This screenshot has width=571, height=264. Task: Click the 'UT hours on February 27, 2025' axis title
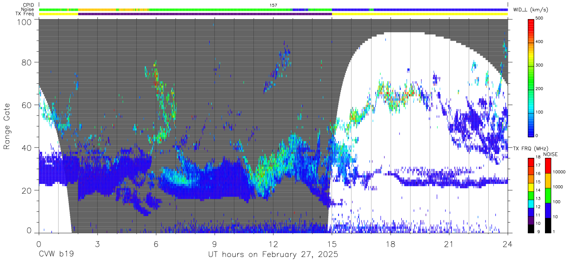click(x=273, y=255)
